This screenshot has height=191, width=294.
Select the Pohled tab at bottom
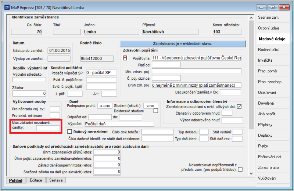pos(16,180)
